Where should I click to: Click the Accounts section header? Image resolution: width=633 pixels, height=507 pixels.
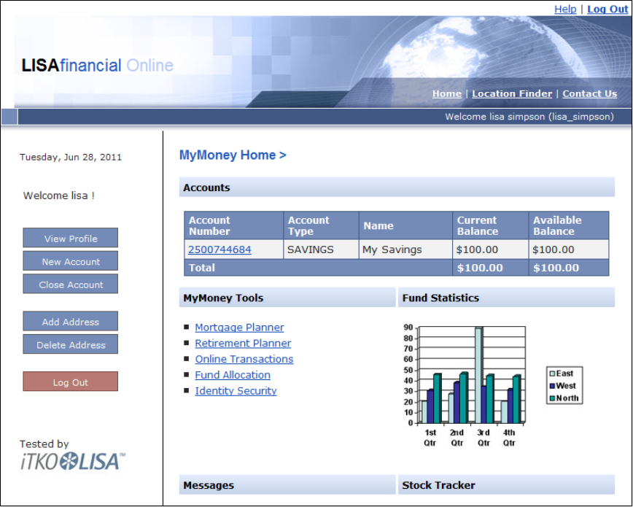click(x=397, y=187)
